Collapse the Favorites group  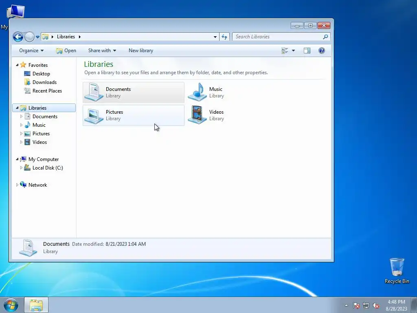click(17, 65)
